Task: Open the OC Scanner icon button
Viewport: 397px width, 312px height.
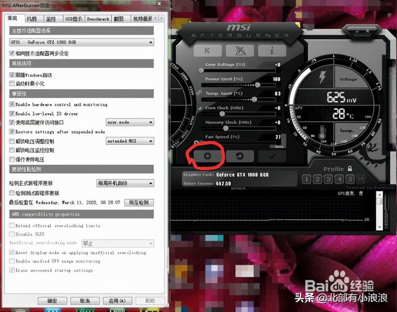Action: (239, 51)
